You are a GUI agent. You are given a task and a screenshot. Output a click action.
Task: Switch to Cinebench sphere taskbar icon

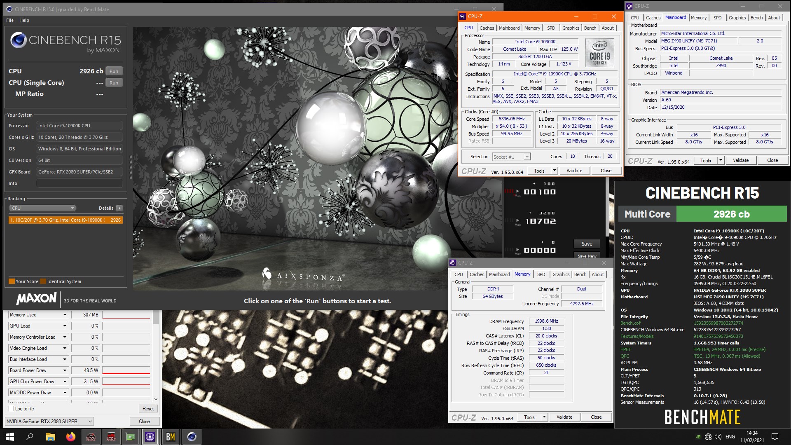(192, 437)
